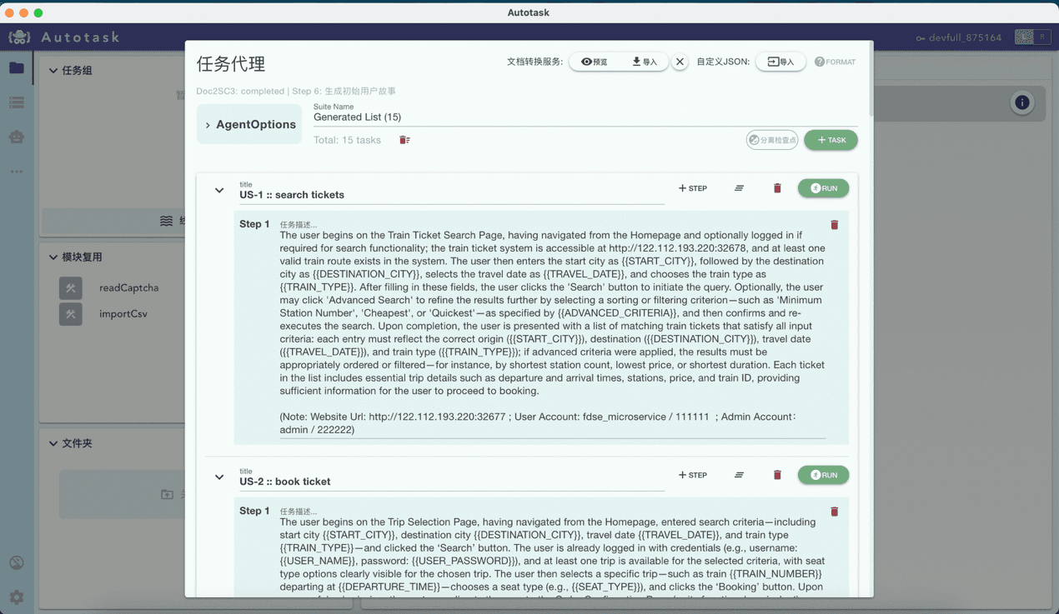Click the document conversion import (导入) download button
This screenshot has width=1059, height=614.
click(644, 62)
